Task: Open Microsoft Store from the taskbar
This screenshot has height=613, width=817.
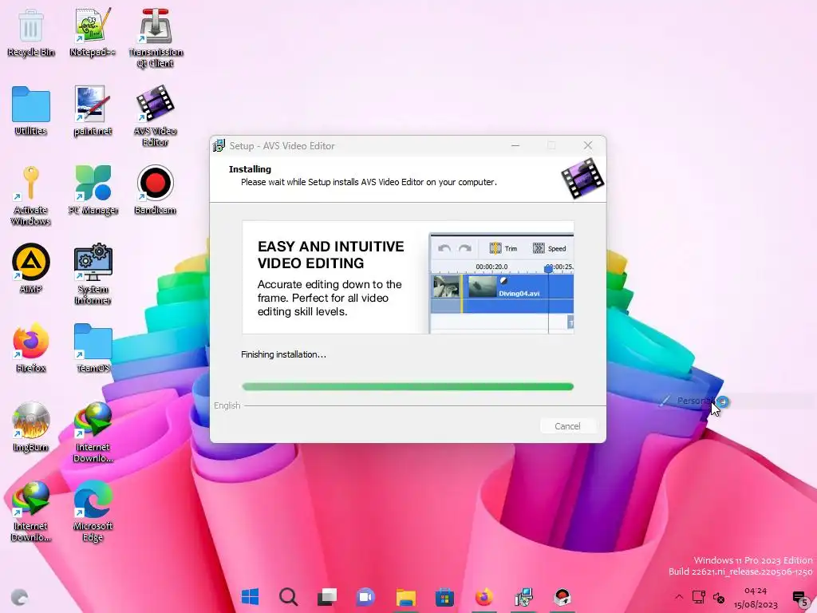Action: click(444, 596)
